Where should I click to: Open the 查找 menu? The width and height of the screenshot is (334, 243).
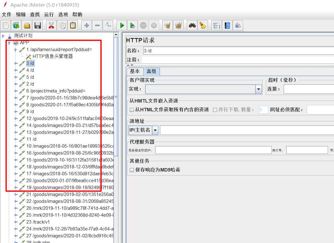coord(35,14)
